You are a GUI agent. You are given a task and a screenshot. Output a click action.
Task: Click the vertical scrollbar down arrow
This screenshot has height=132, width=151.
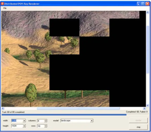(x=148, y=105)
